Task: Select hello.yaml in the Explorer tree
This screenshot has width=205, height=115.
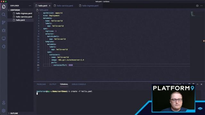Action: pyautogui.click(x=20, y=20)
